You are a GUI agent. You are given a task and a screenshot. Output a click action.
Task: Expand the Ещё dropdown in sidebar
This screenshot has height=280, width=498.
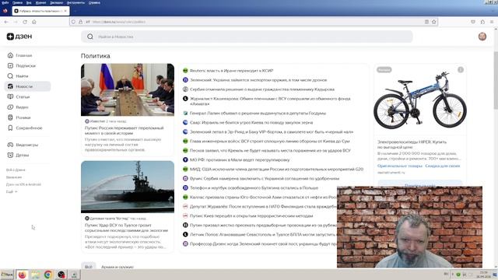(12, 192)
